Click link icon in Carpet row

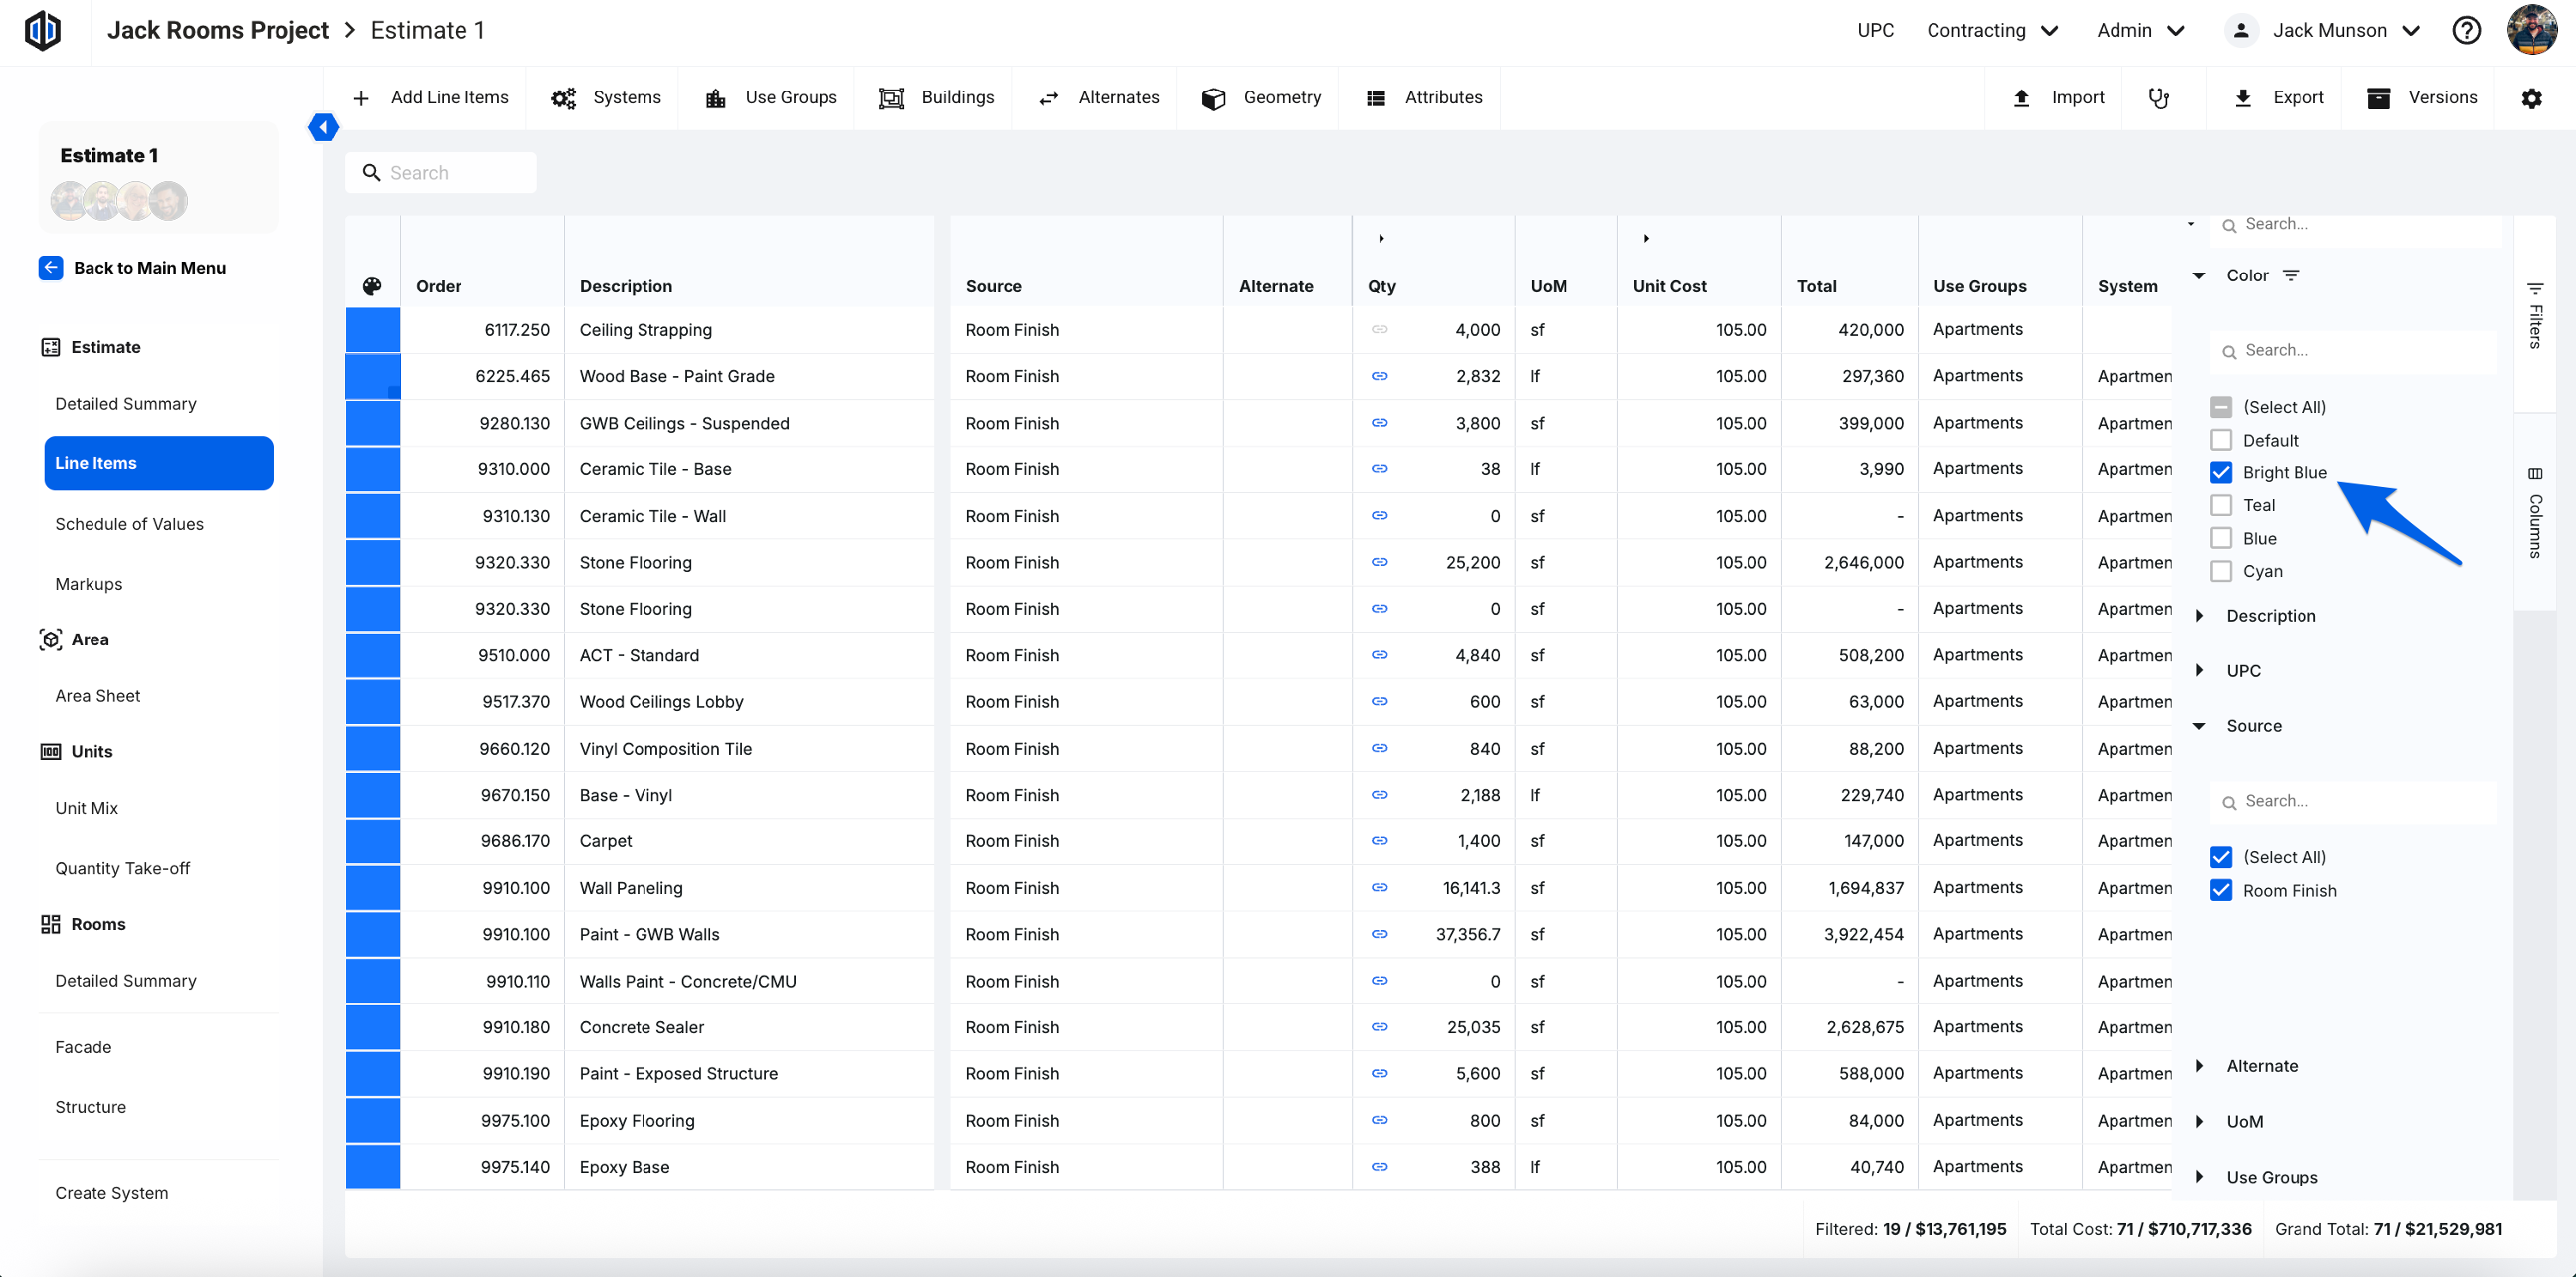(x=1379, y=841)
